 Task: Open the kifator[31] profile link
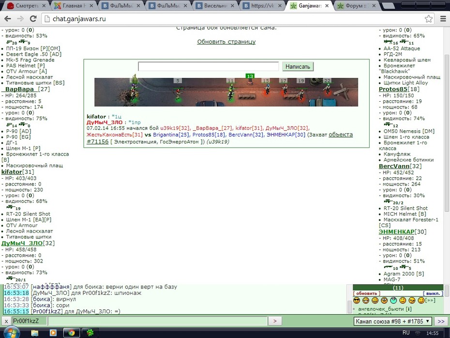(x=17, y=172)
